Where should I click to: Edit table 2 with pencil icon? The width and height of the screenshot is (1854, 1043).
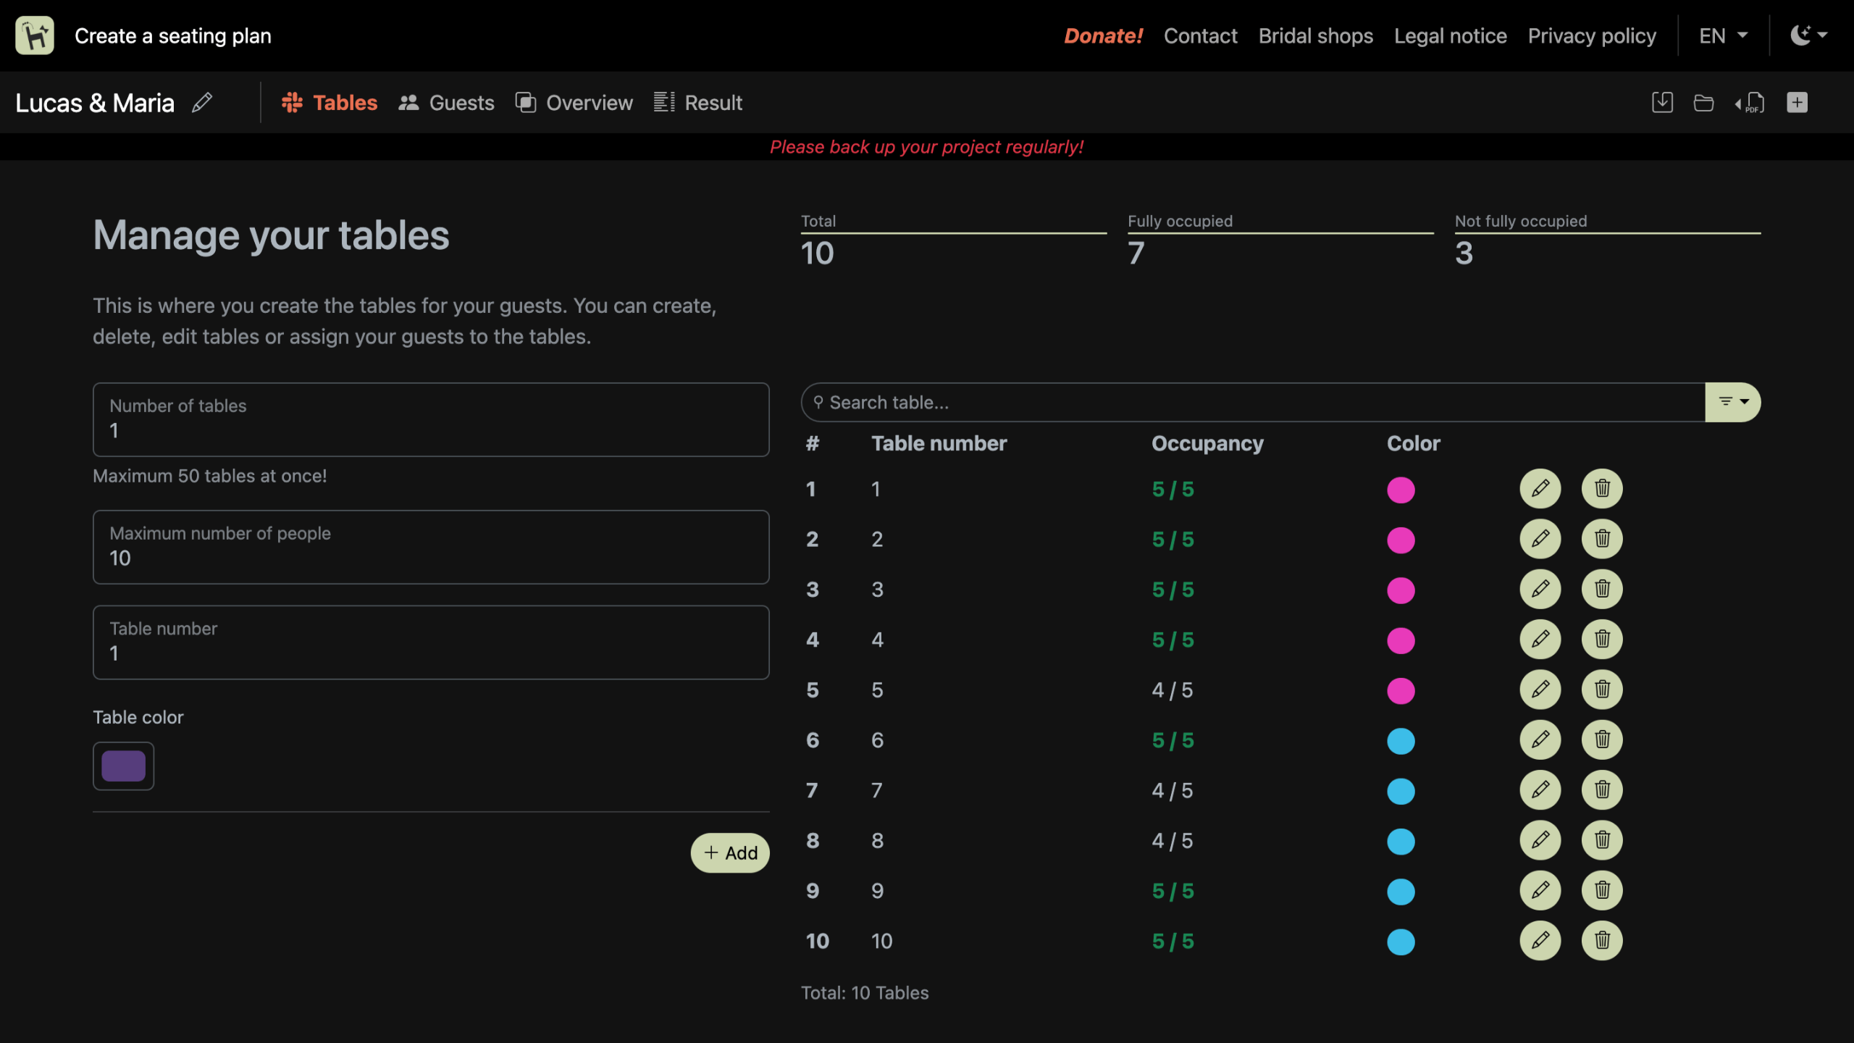click(x=1540, y=539)
